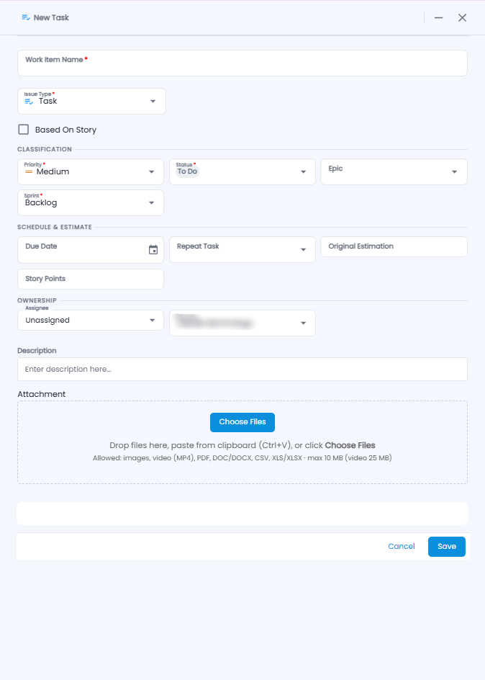Click the Description label
This screenshot has width=485, height=680.
(x=37, y=351)
